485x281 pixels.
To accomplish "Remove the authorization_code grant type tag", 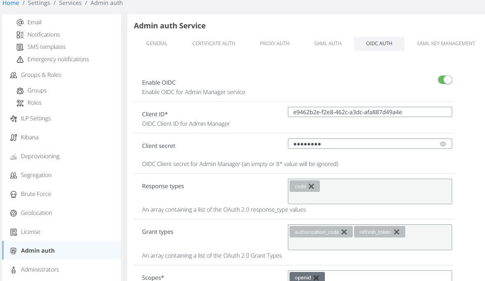I will [x=344, y=232].
